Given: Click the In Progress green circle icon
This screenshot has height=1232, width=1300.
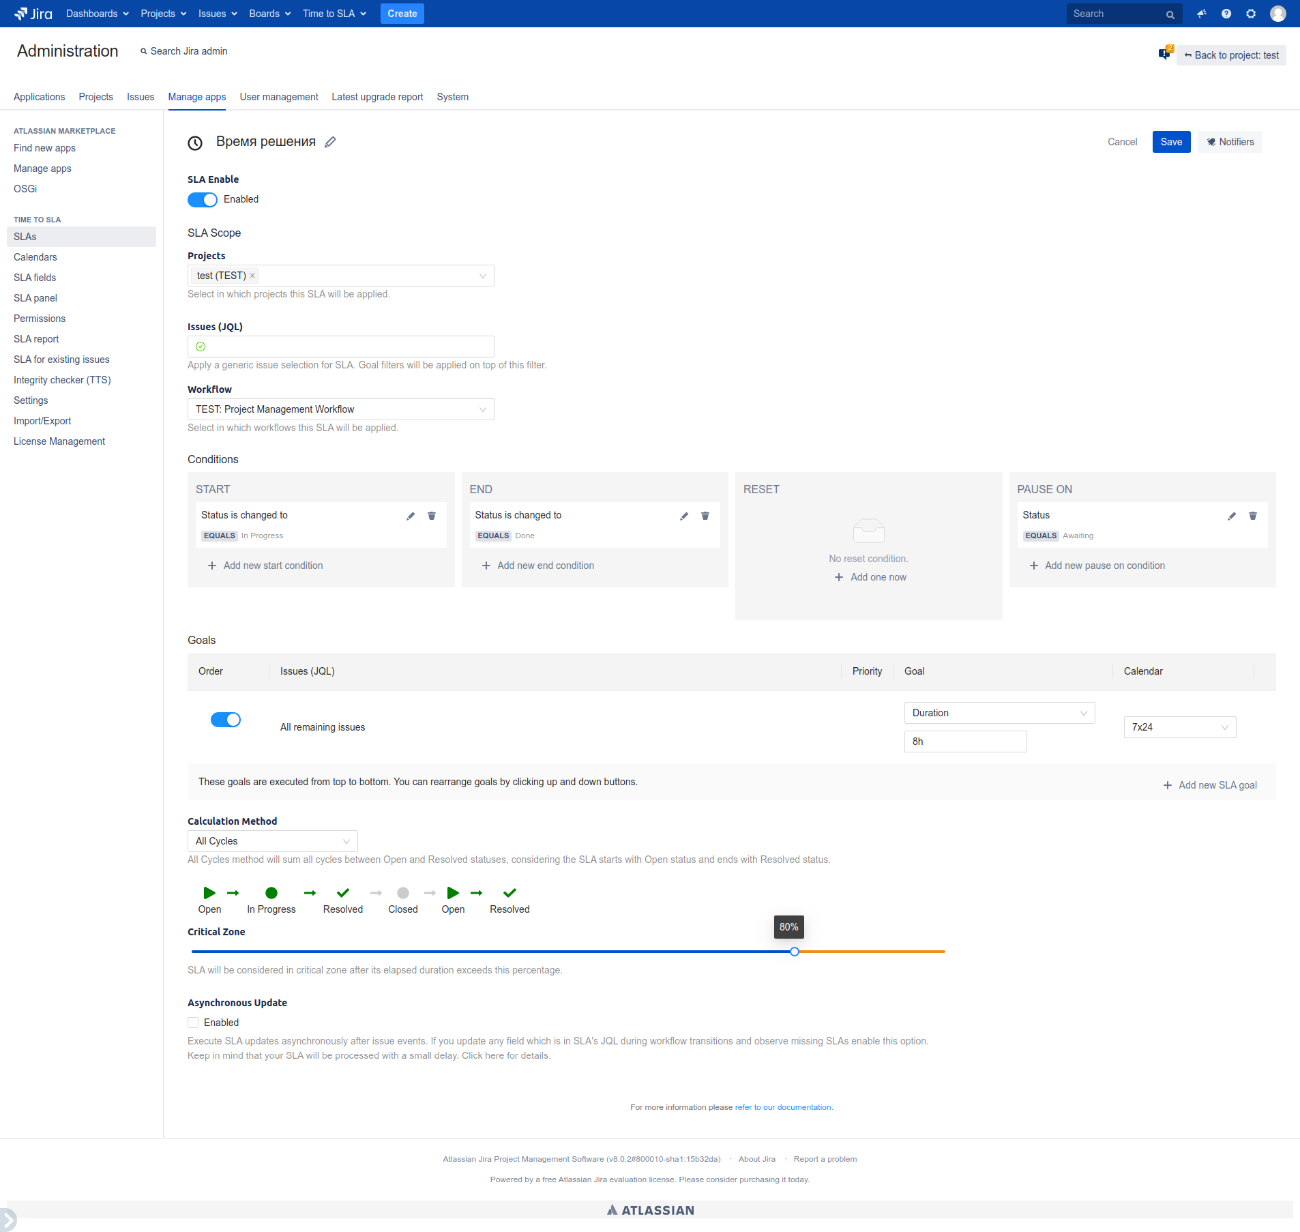Looking at the screenshot, I should (271, 892).
